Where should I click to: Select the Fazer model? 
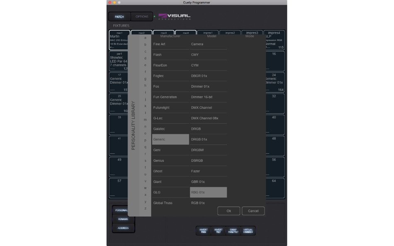(x=208, y=171)
